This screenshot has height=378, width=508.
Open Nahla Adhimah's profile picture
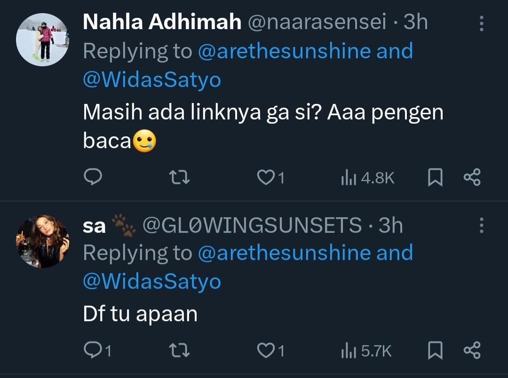[x=42, y=40]
